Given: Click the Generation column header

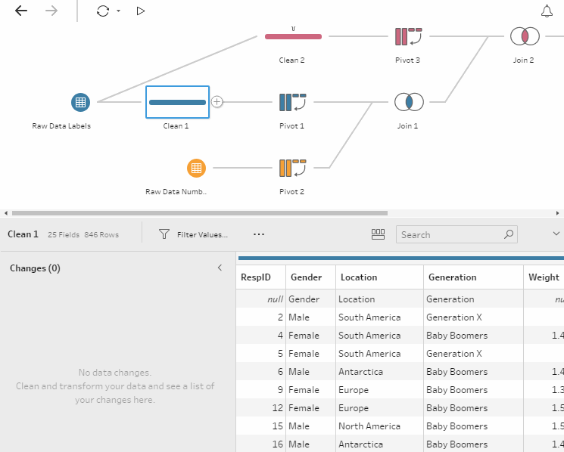Looking at the screenshot, I should point(453,277).
